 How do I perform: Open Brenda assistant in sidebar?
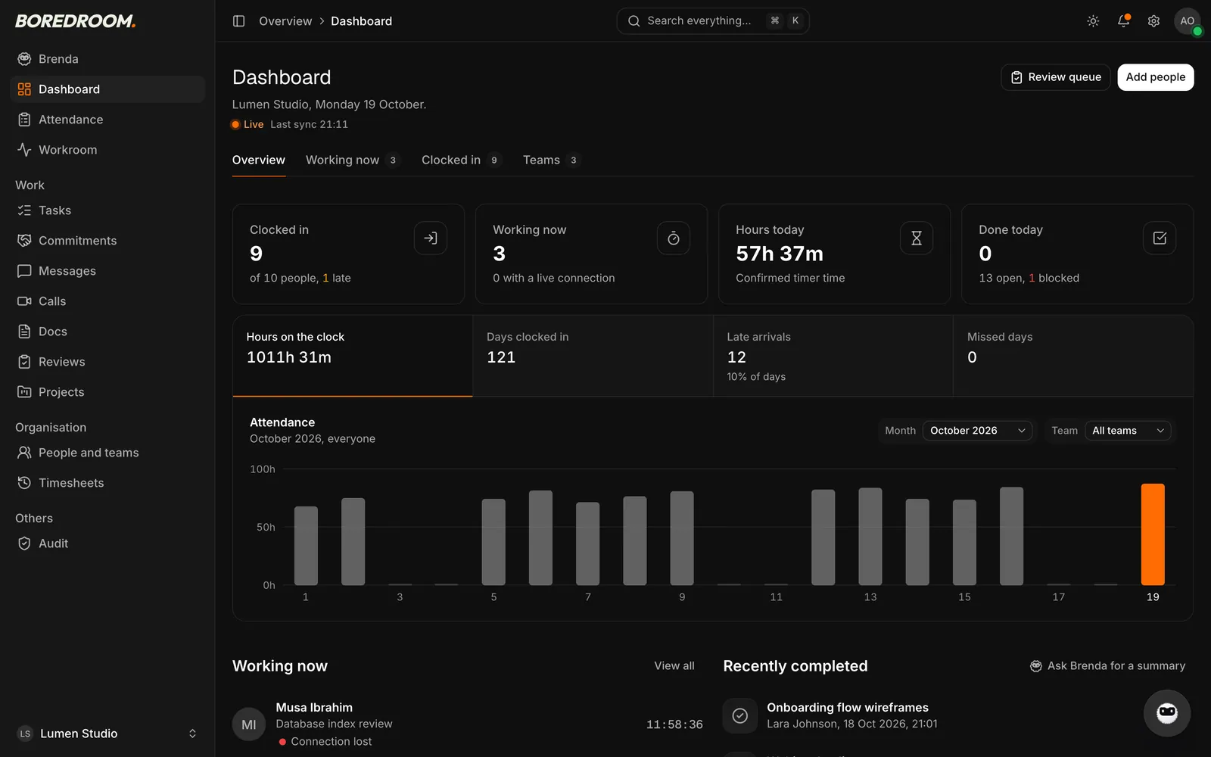point(107,59)
